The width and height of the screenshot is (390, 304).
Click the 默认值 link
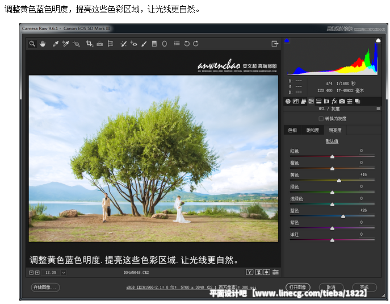(x=332, y=141)
